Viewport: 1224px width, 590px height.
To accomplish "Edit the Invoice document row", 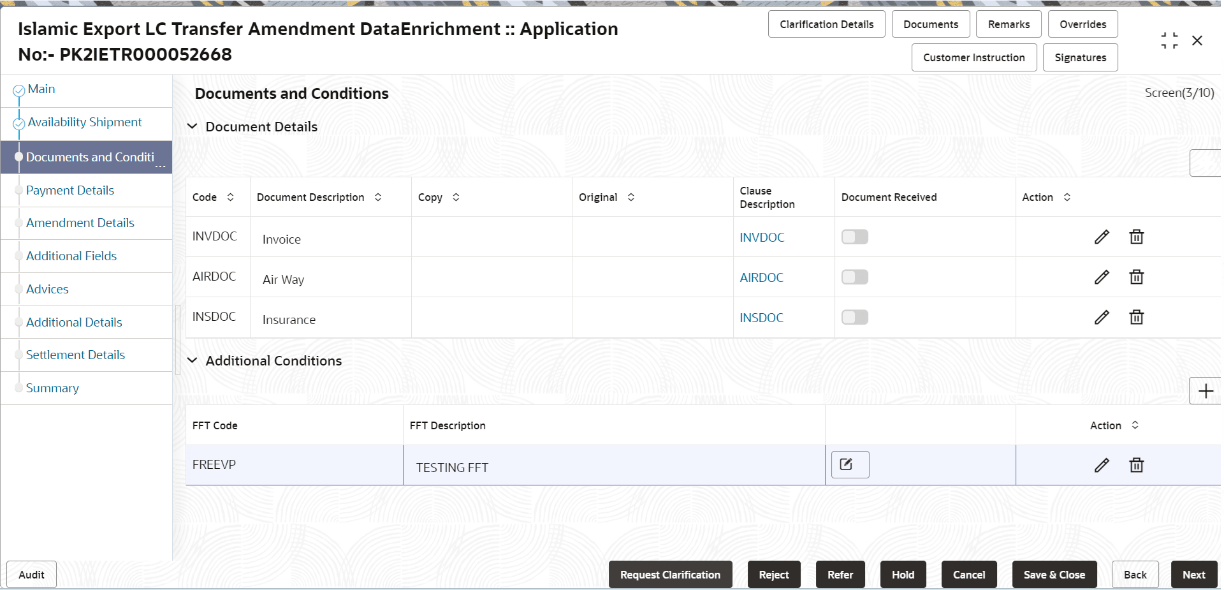I will pos(1102,237).
